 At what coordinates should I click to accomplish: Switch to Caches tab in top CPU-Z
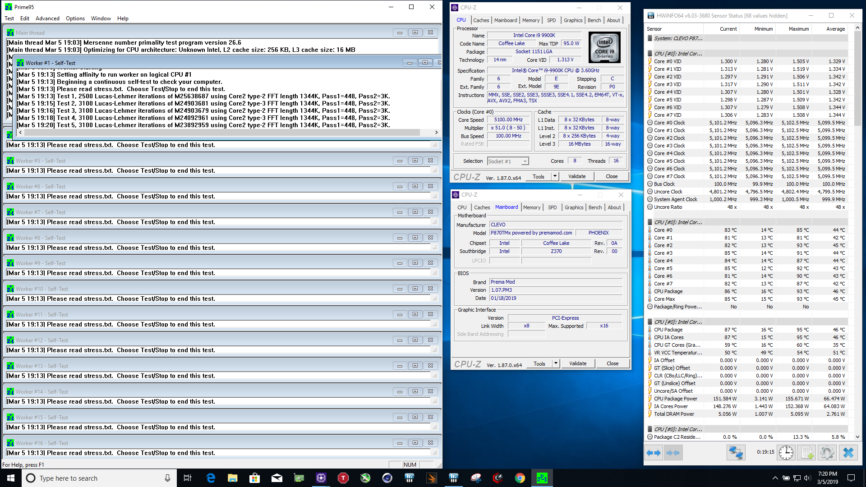pos(481,20)
